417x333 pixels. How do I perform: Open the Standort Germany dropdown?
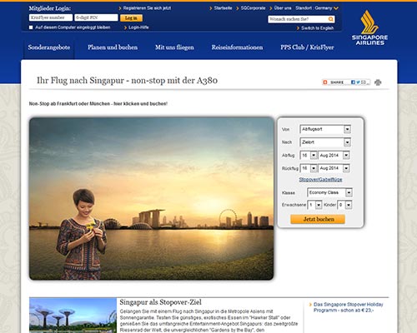(317, 8)
